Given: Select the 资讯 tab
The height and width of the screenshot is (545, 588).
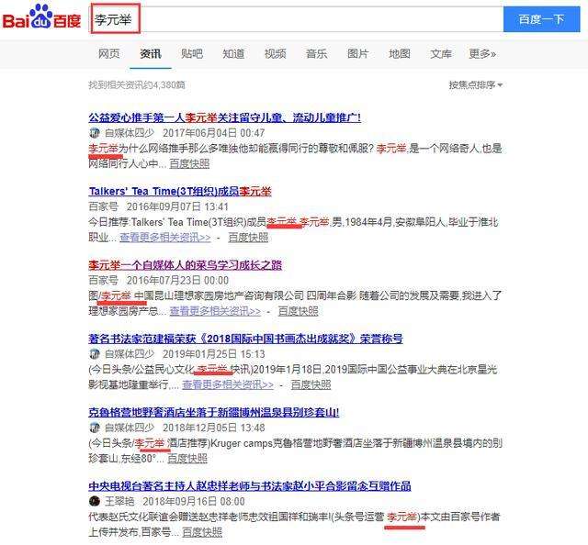Looking at the screenshot, I should (151, 54).
